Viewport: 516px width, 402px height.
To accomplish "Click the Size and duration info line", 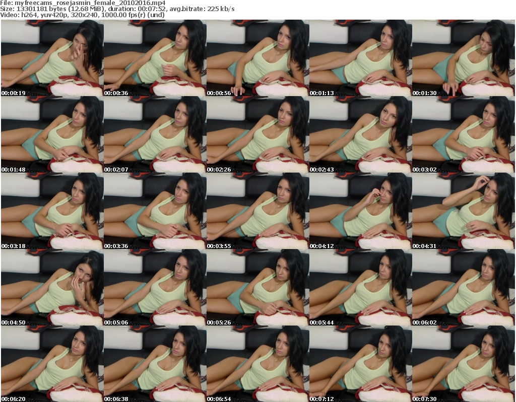I will click(117, 9).
